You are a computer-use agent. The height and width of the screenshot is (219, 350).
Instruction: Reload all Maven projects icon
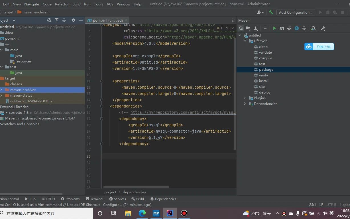[x=241, y=28]
